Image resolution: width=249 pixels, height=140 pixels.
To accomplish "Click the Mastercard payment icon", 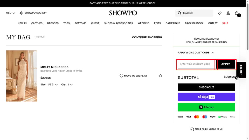I will [x=197, y=117].
